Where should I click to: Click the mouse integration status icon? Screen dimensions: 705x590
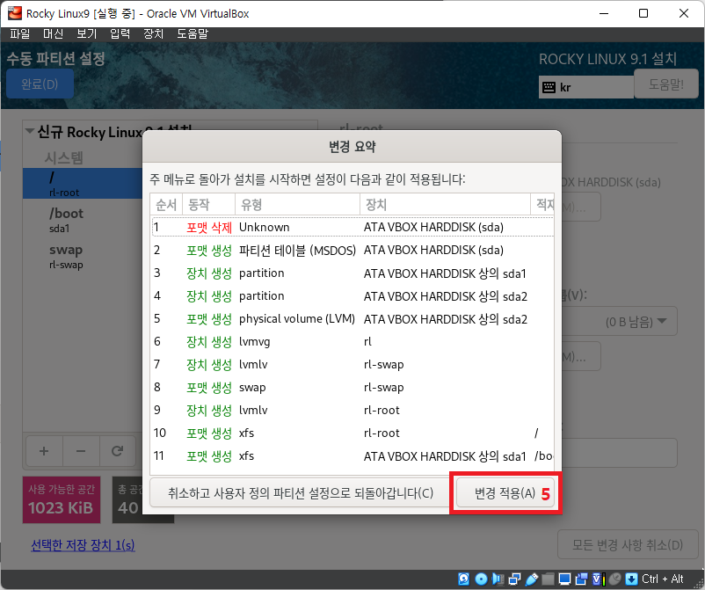click(615, 579)
